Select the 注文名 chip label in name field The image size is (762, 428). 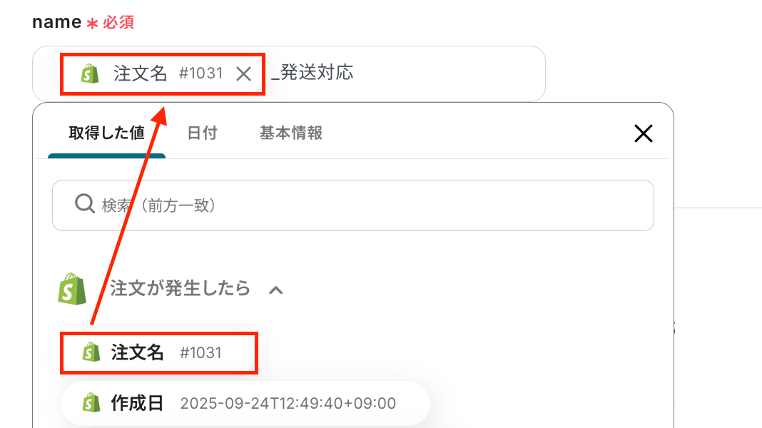(141, 73)
